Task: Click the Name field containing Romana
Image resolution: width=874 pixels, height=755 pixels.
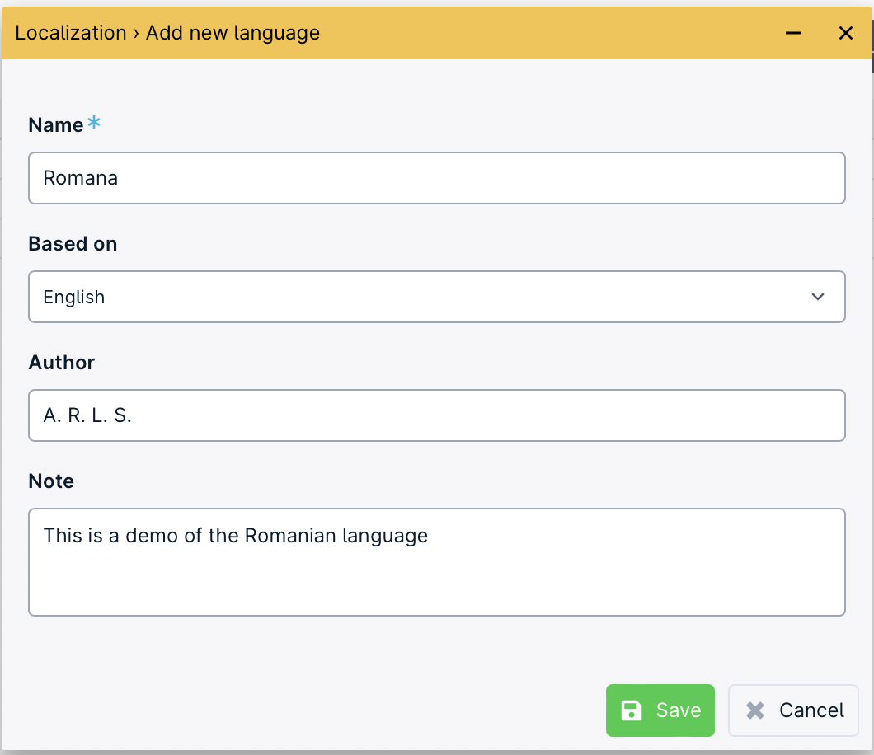Action: [436, 178]
